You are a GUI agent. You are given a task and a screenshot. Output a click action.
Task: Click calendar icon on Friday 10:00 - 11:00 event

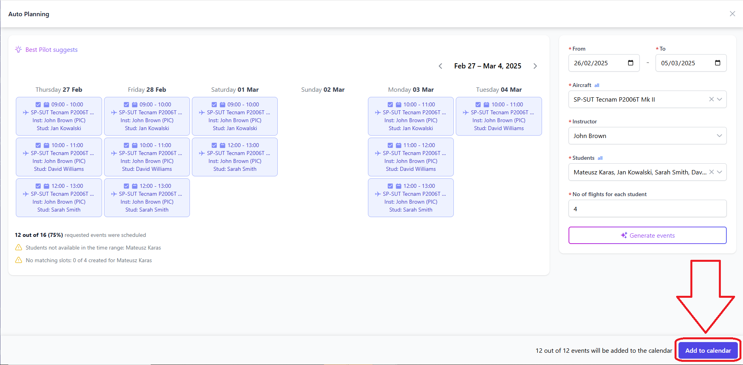point(135,145)
